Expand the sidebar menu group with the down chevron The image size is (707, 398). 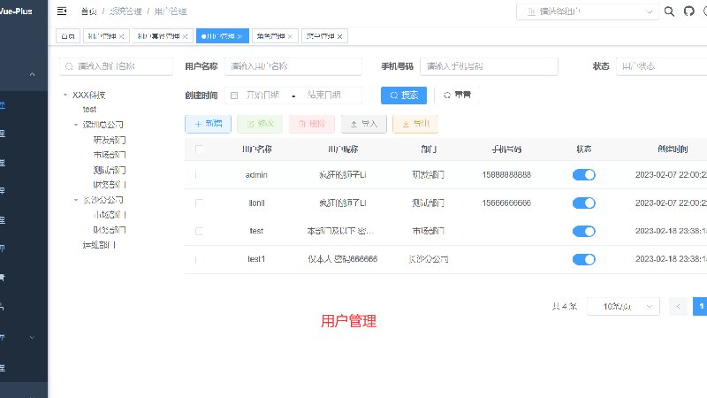point(32,337)
